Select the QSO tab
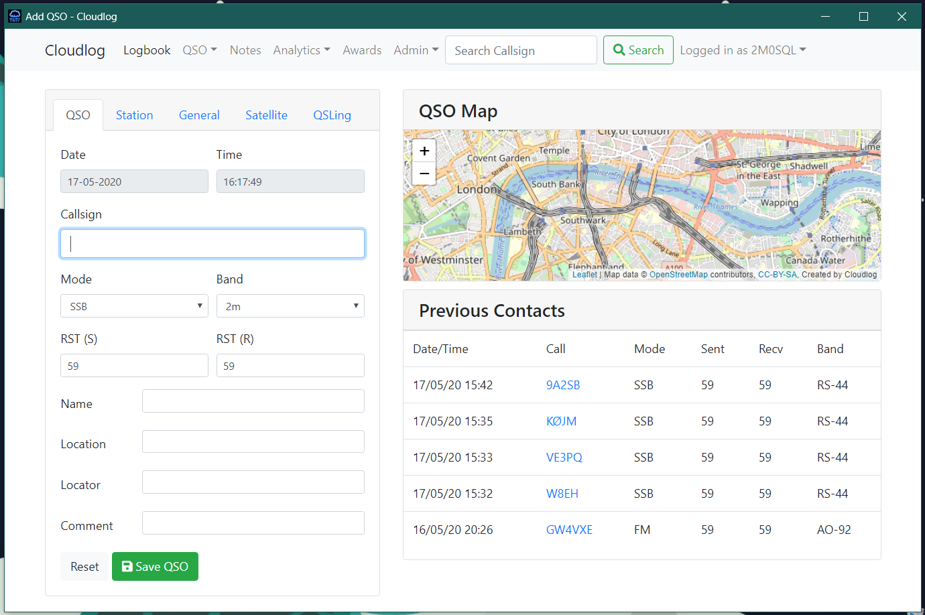The height and width of the screenshot is (615, 925). click(x=78, y=115)
